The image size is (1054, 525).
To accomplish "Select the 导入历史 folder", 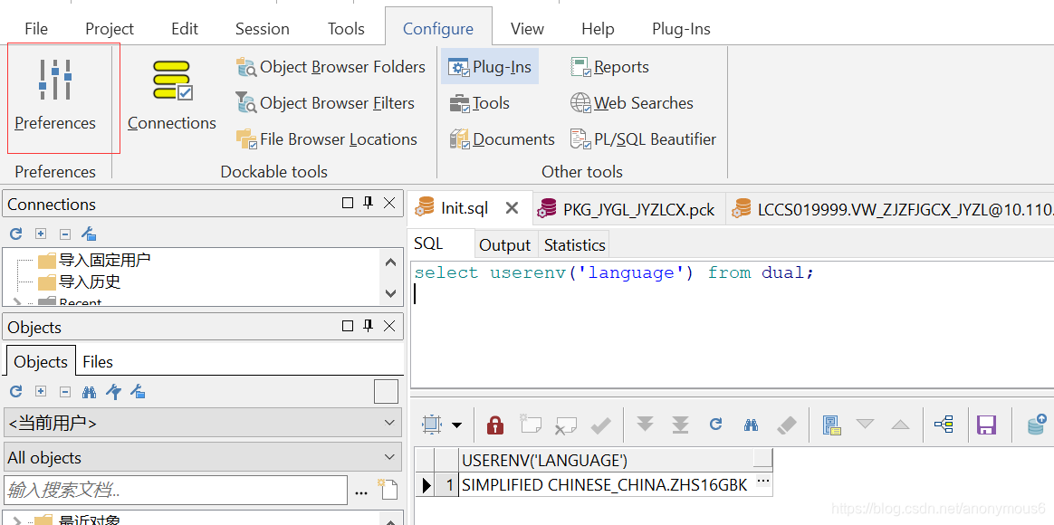I will (80, 282).
